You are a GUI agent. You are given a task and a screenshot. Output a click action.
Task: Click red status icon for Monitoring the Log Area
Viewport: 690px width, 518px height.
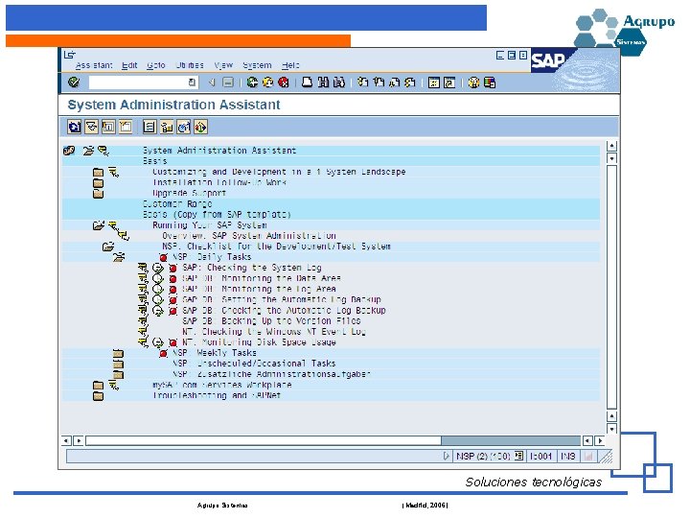coord(172,290)
